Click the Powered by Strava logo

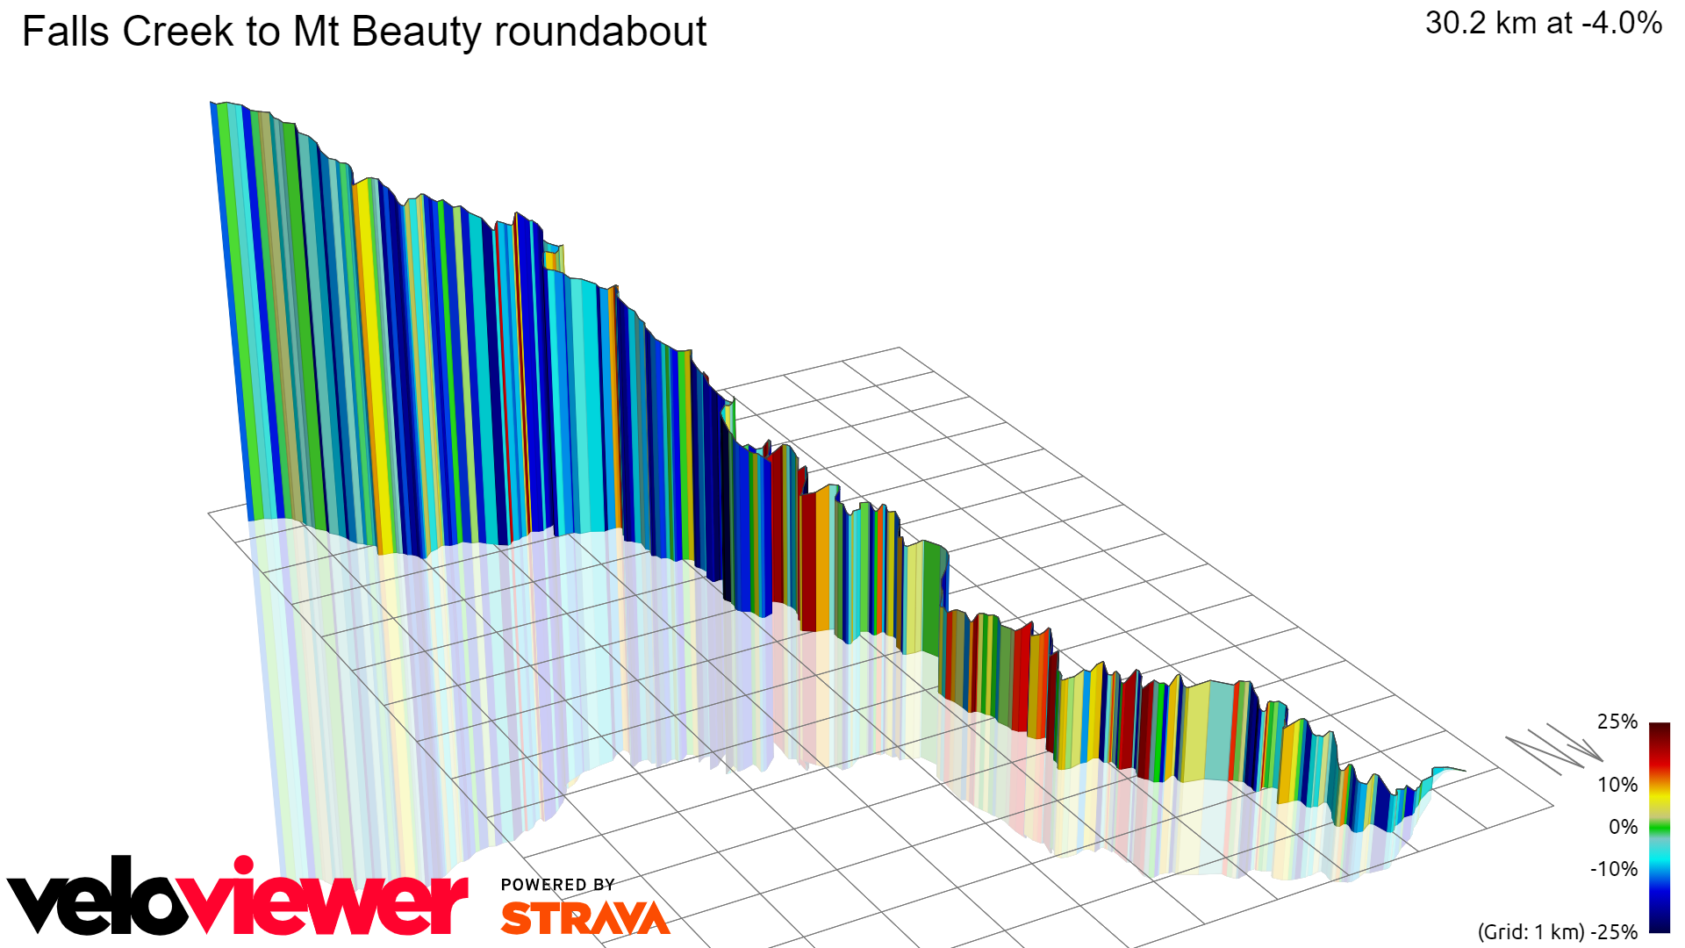[585, 907]
